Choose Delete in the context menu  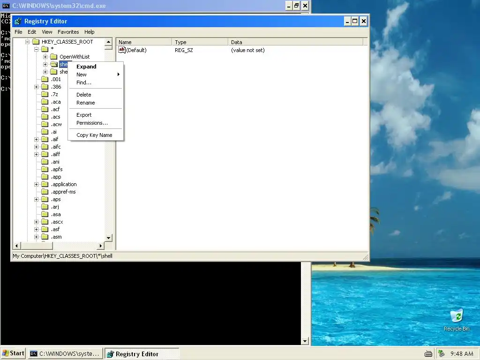click(x=96, y=95)
